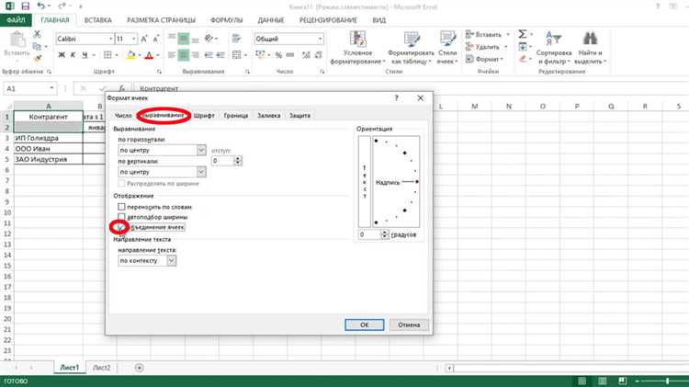Click the vertical 'Текст' orientation box
Screen dimensions: 689x387
click(365, 181)
